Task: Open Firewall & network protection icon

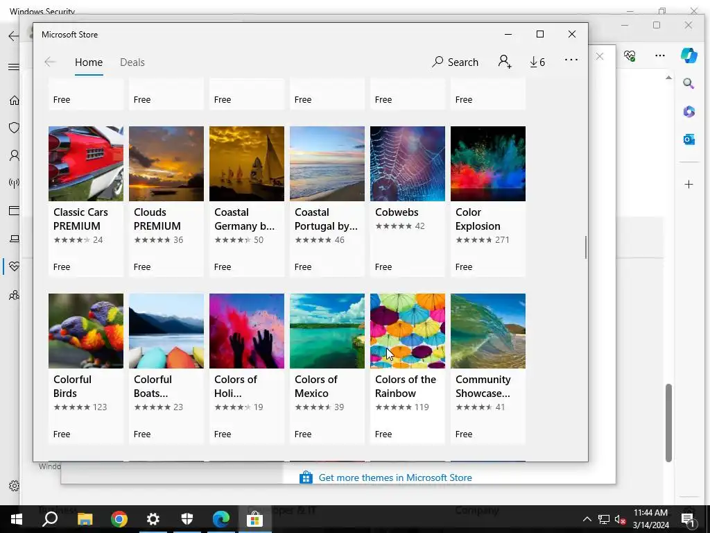Action: 14,183
